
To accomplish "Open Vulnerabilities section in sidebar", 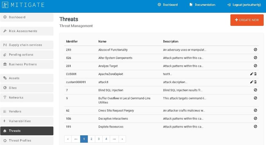I will pyautogui.click(x=27, y=121).
